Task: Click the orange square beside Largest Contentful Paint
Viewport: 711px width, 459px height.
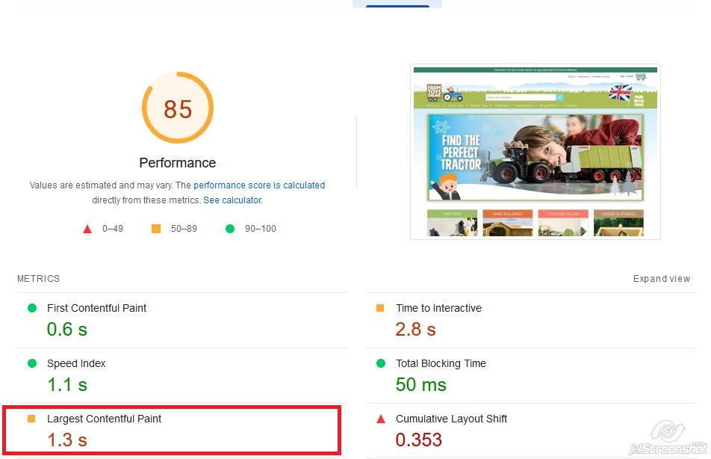Action: 32,419
